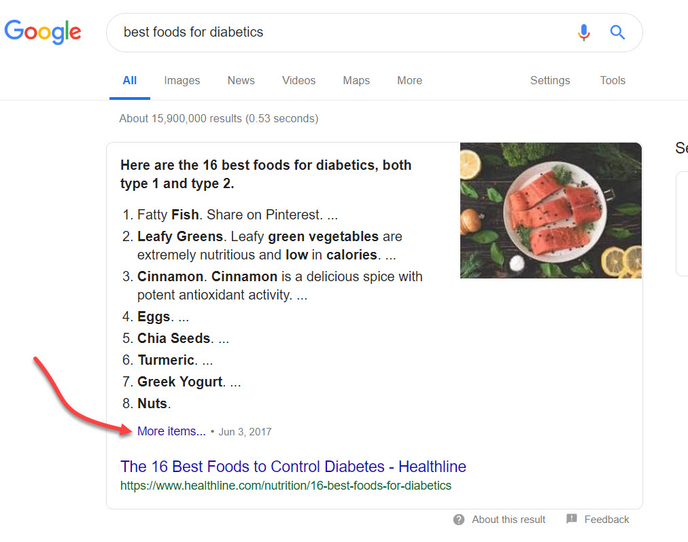Click the healthline.com green URL
The width and height of the screenshot is (688, 542).
[x=286, y=486]
